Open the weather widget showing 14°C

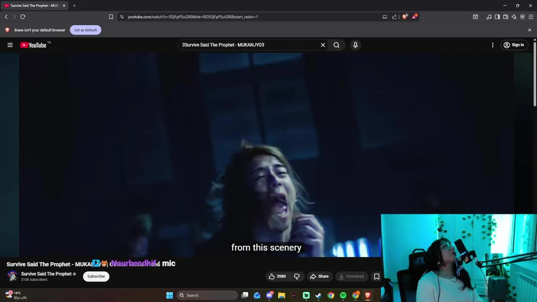click(16, 295)
